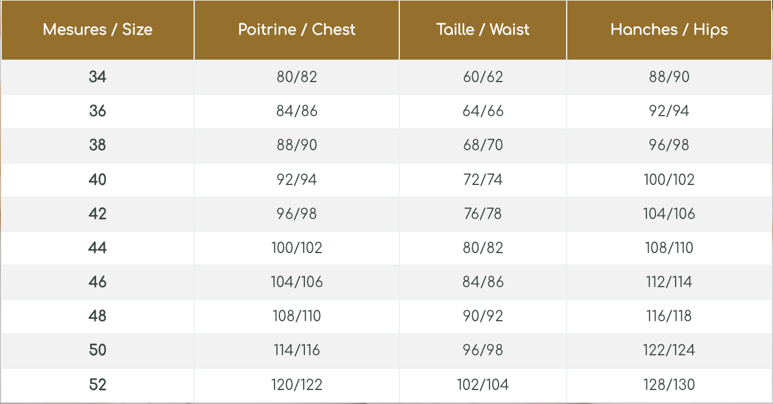Click the size 38 cell

click(x=97, y=145)
